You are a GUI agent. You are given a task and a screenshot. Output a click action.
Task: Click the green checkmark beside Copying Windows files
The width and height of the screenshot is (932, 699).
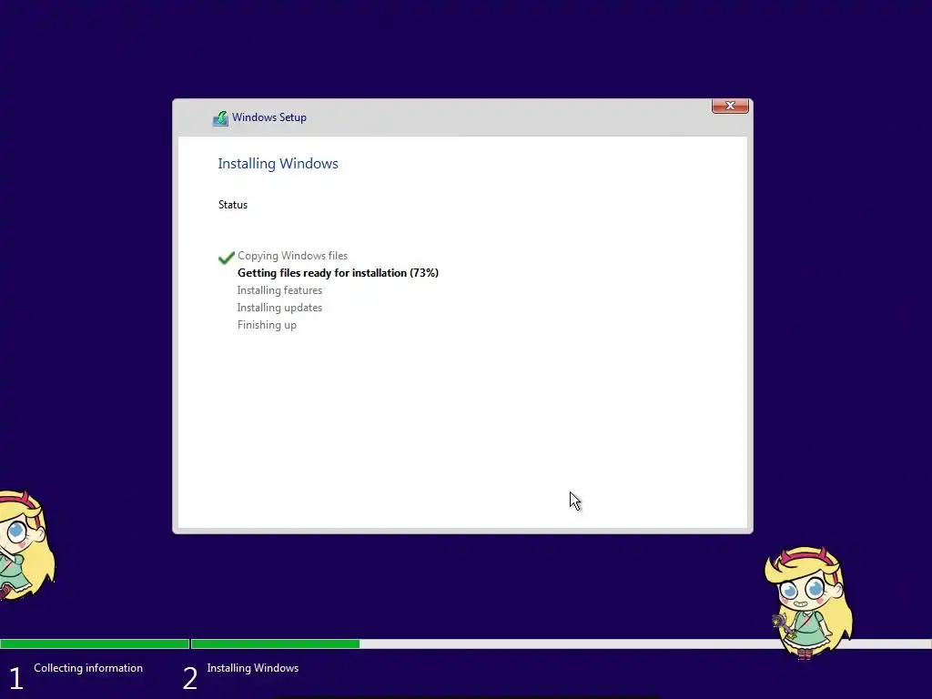(226, 258)
